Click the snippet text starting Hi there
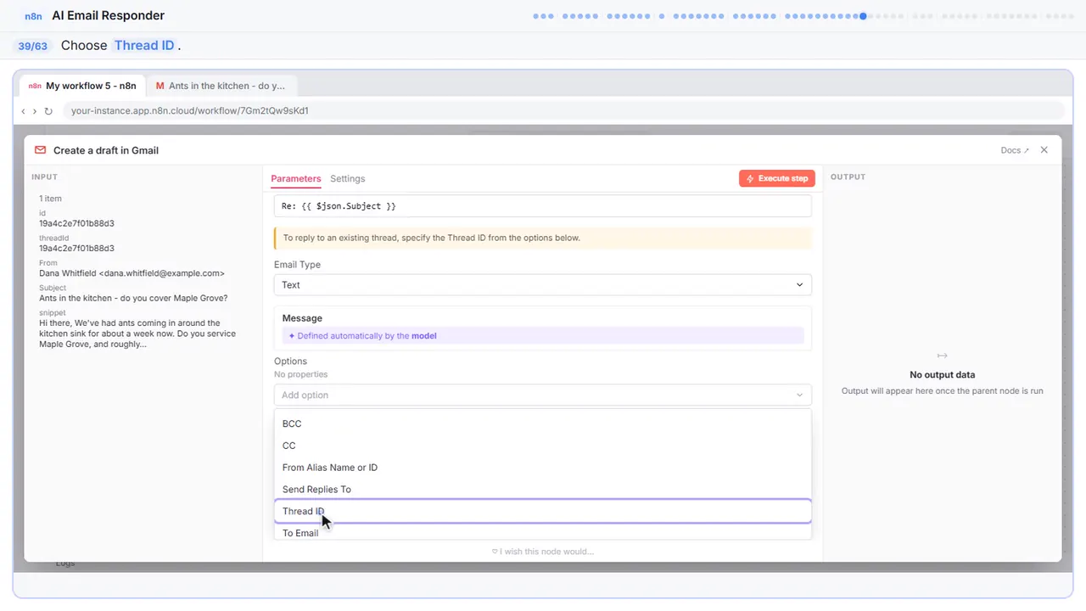This screenshot has height=611, width=1086. pos(137,334)
